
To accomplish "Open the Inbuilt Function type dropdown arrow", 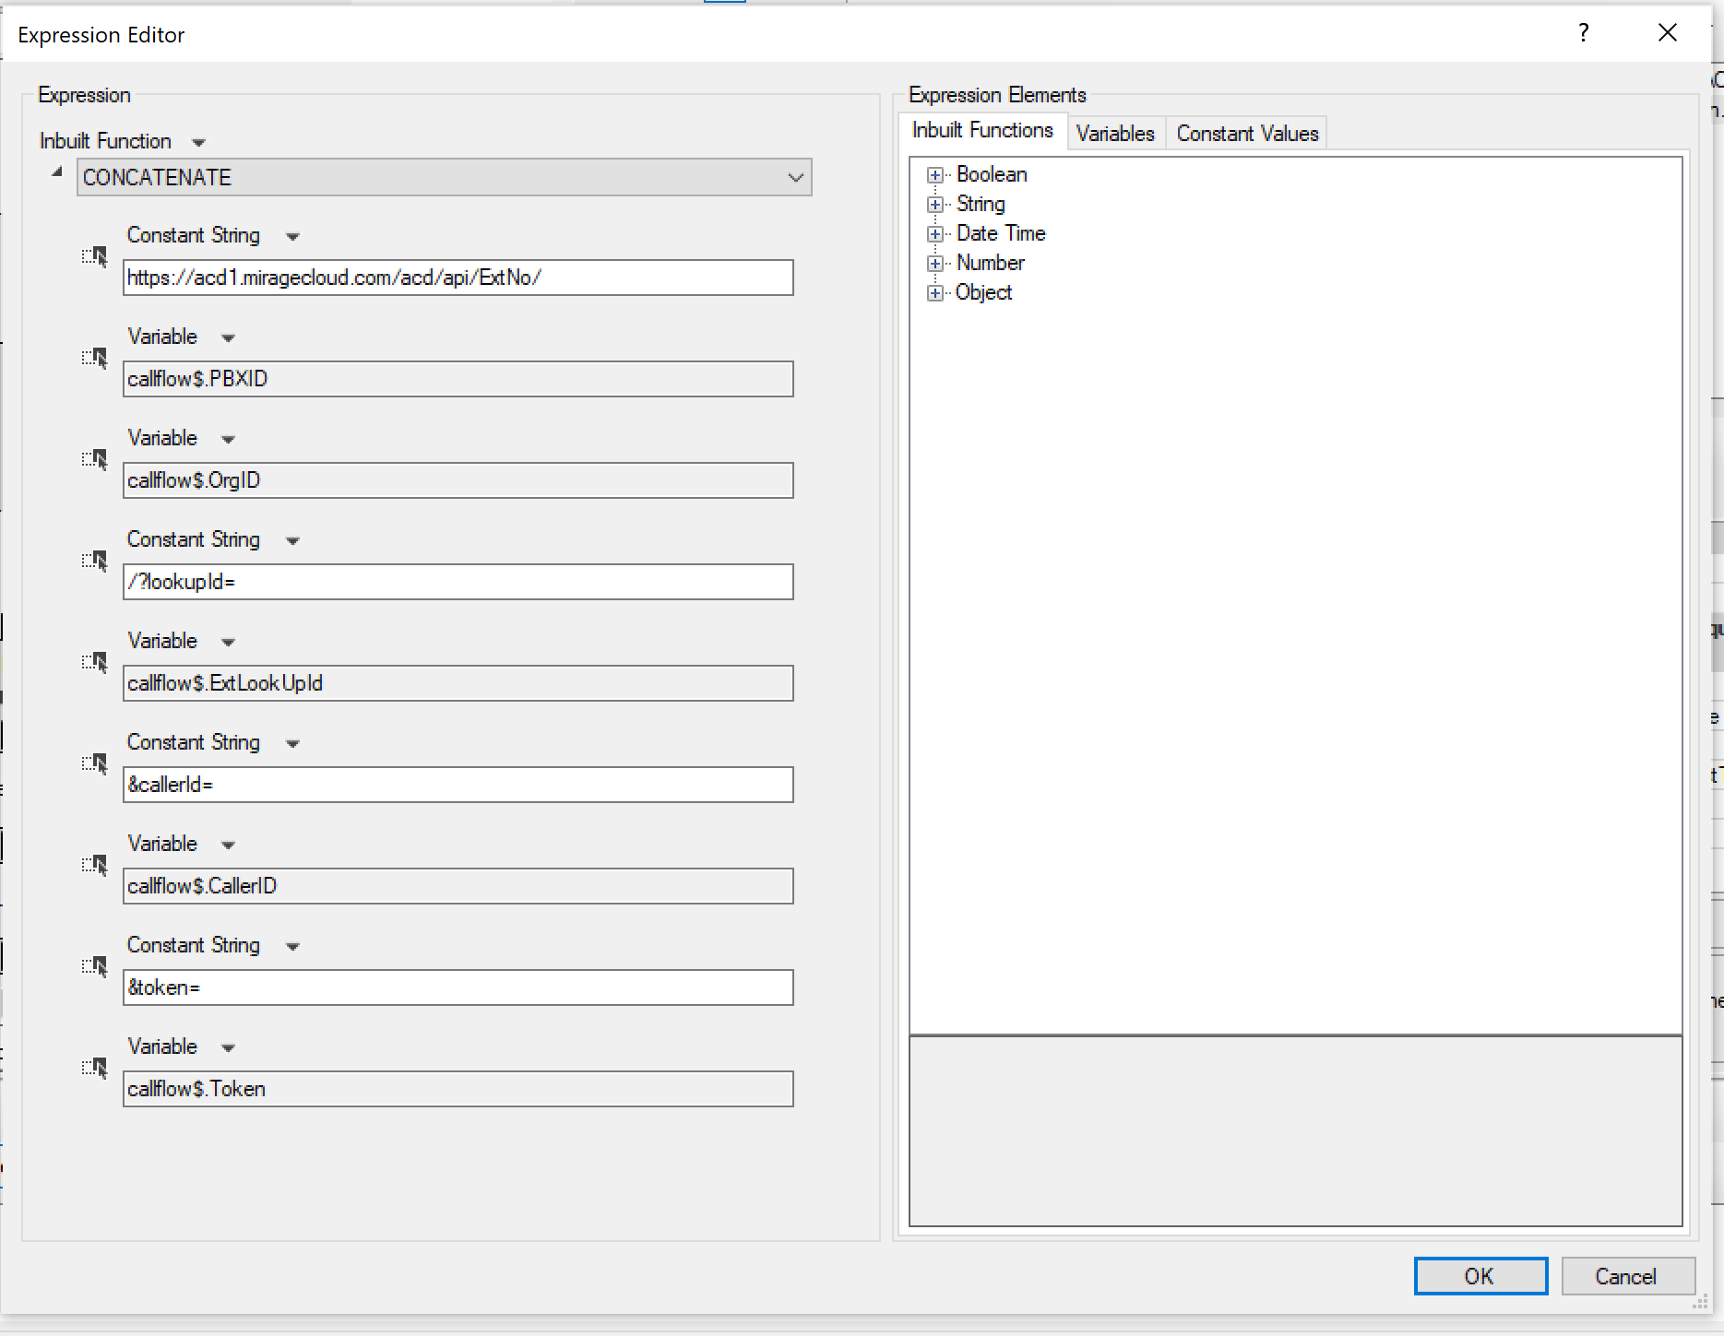I will pyautogui.click(x=198, y=143).
